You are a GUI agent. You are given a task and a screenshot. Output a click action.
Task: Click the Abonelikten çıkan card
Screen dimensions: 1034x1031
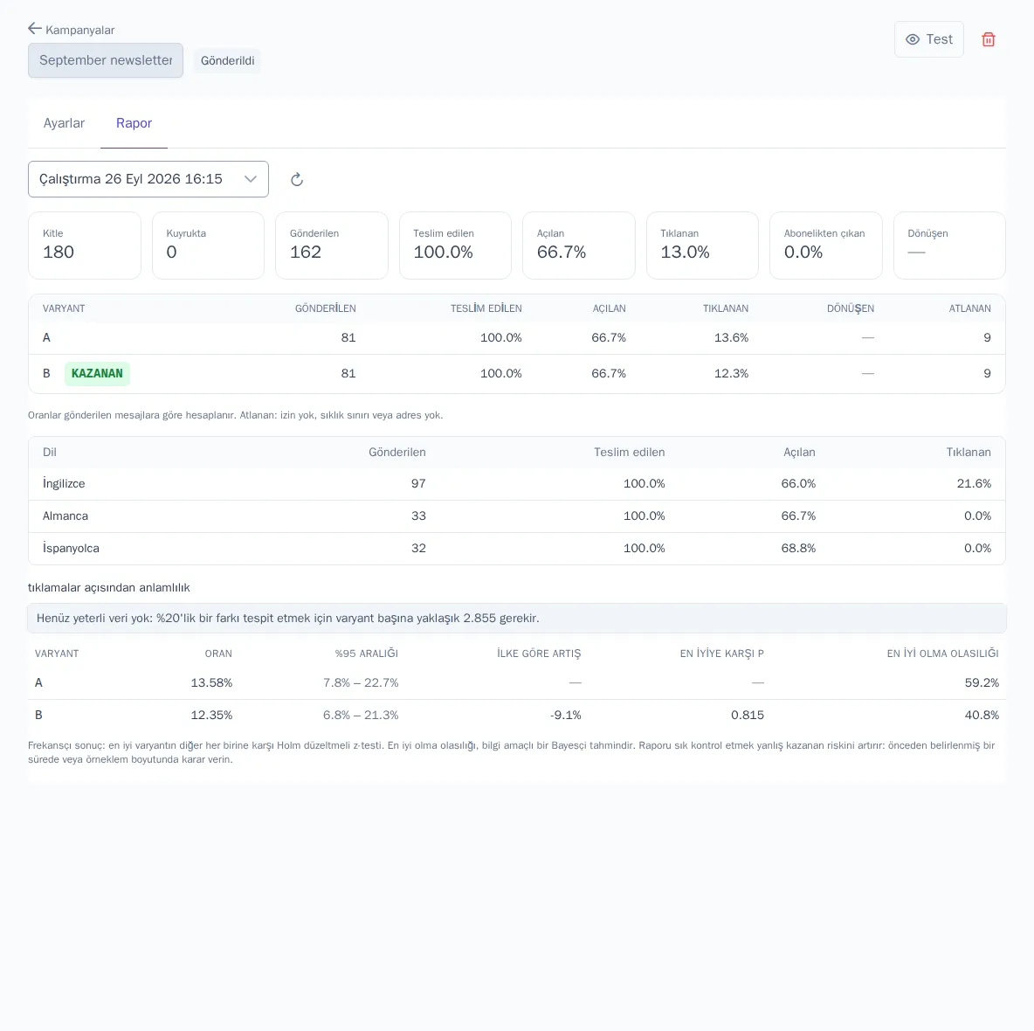[x=825, y=246]
